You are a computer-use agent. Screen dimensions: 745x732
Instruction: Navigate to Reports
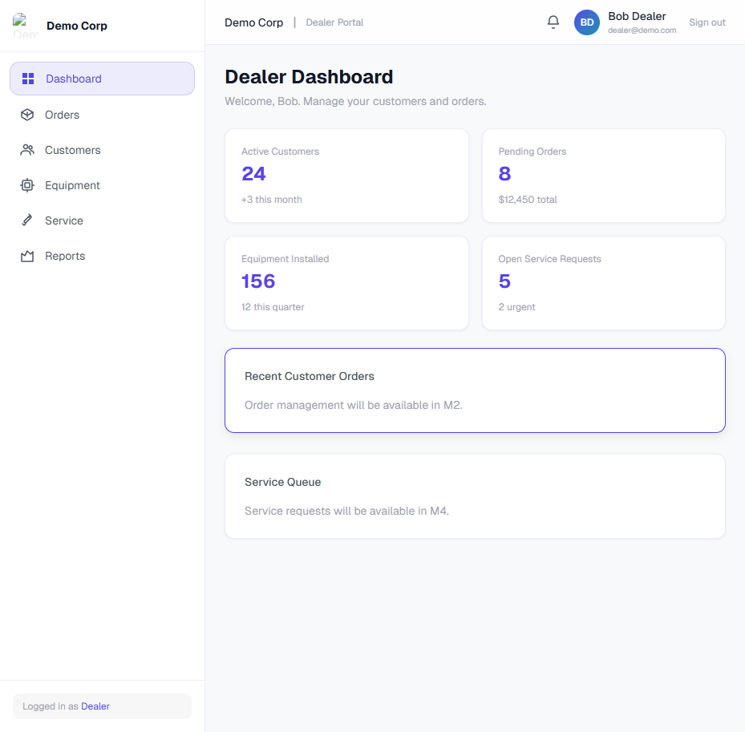[x=102, y=256]
